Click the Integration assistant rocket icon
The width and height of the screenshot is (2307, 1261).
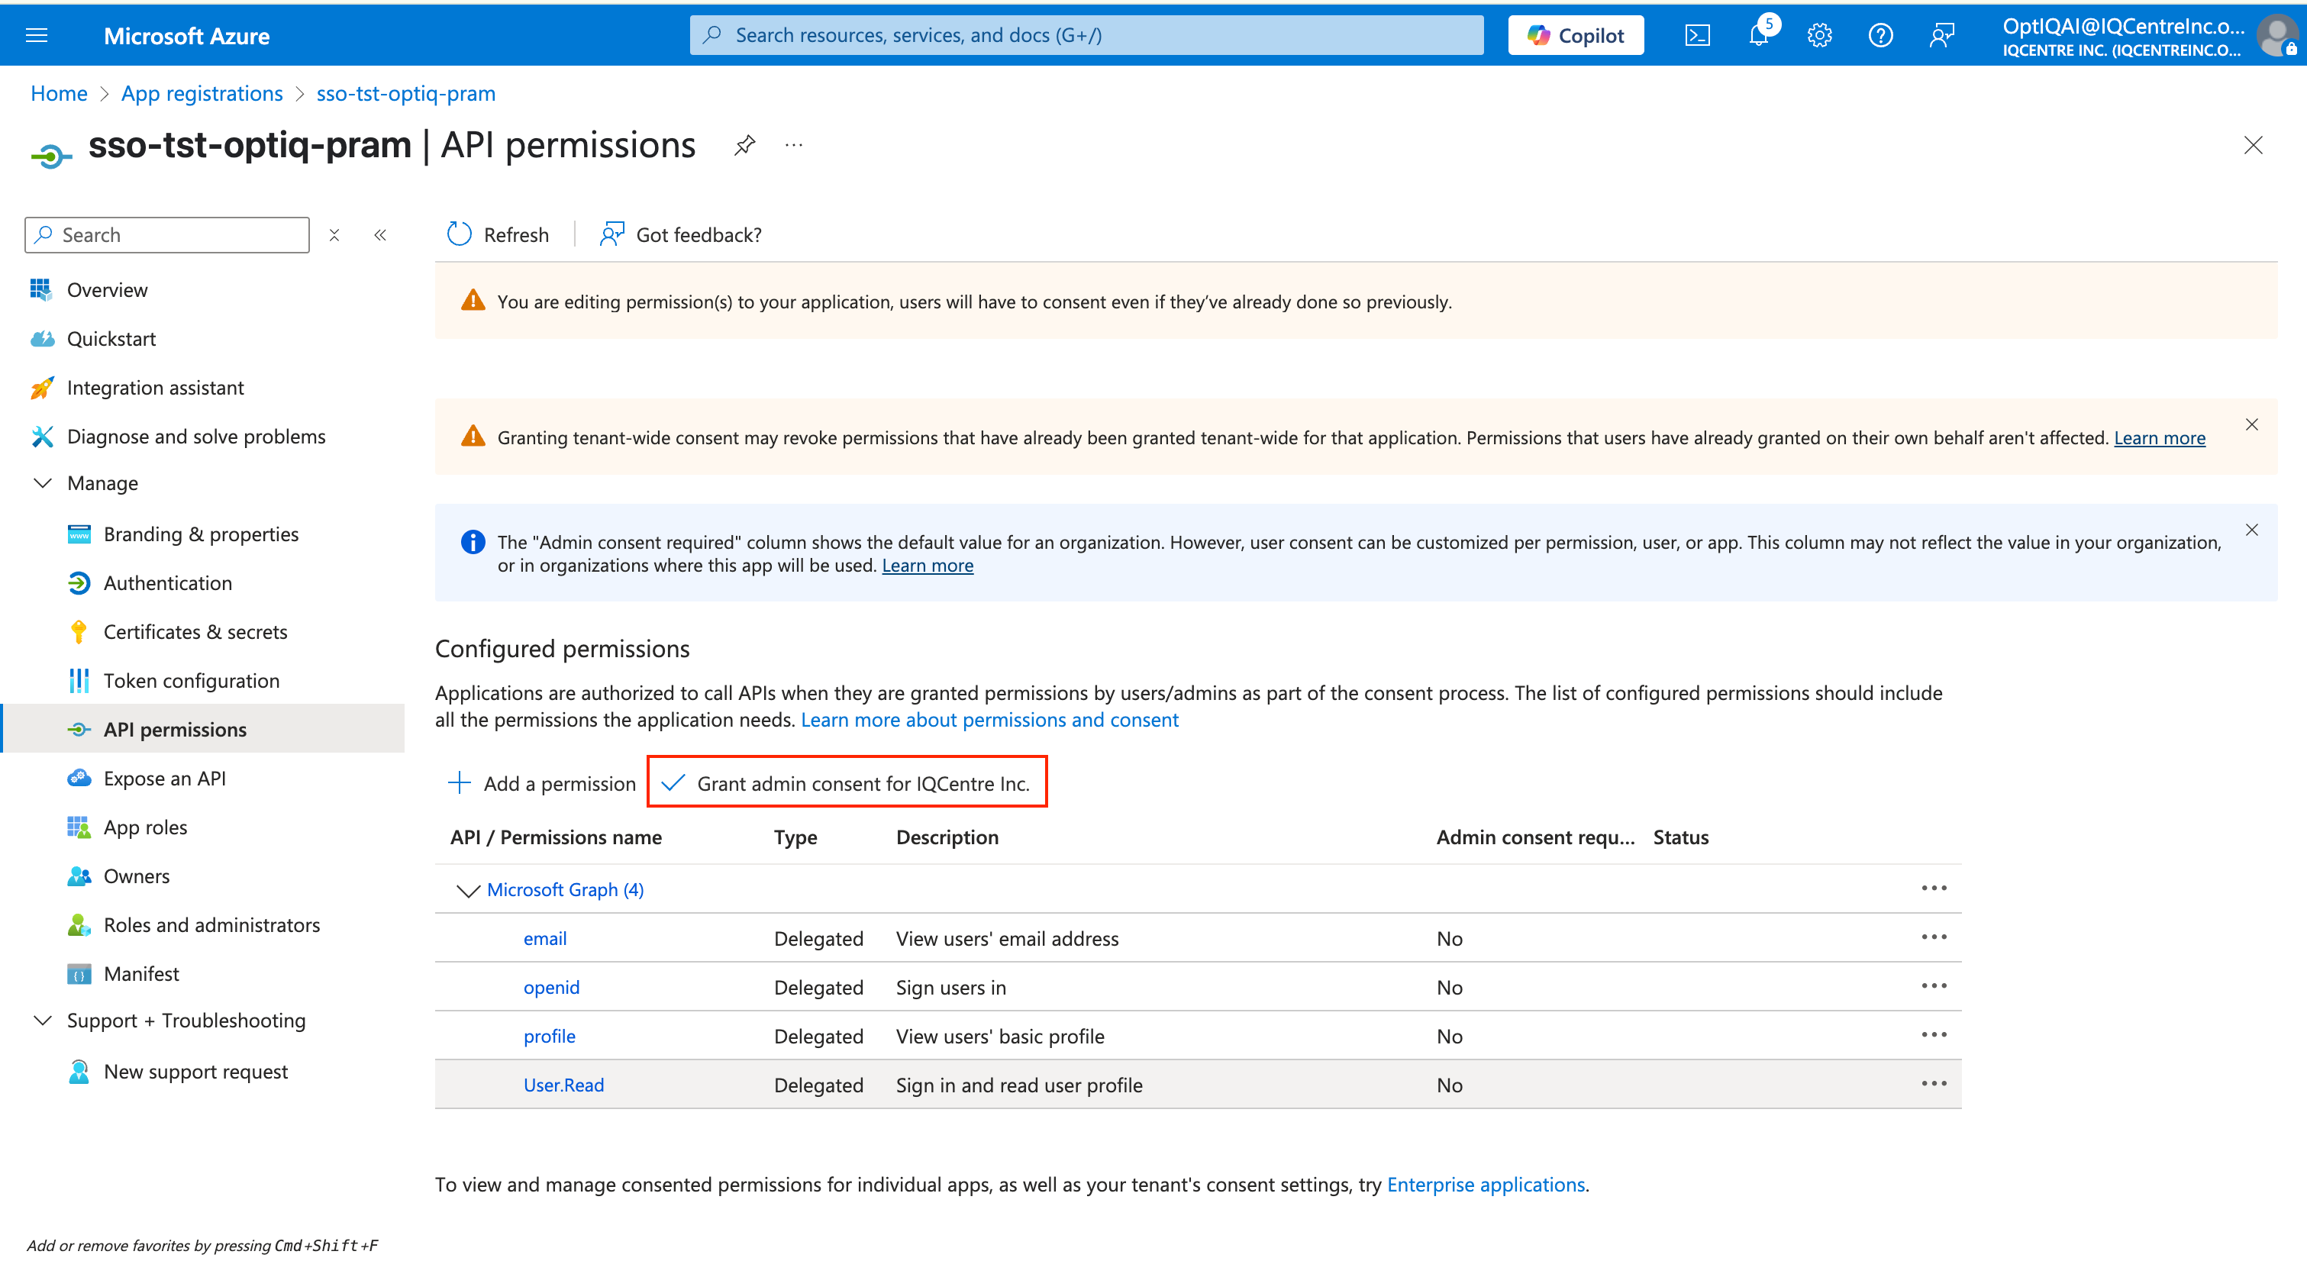tap(41, 387)
